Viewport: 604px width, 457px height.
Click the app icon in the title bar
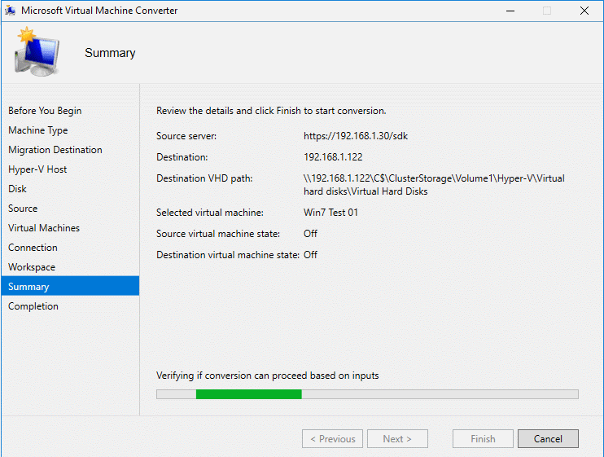pos(11,11)
